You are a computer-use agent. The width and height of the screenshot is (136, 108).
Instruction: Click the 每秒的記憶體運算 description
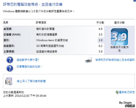click(x=47, y=34)
